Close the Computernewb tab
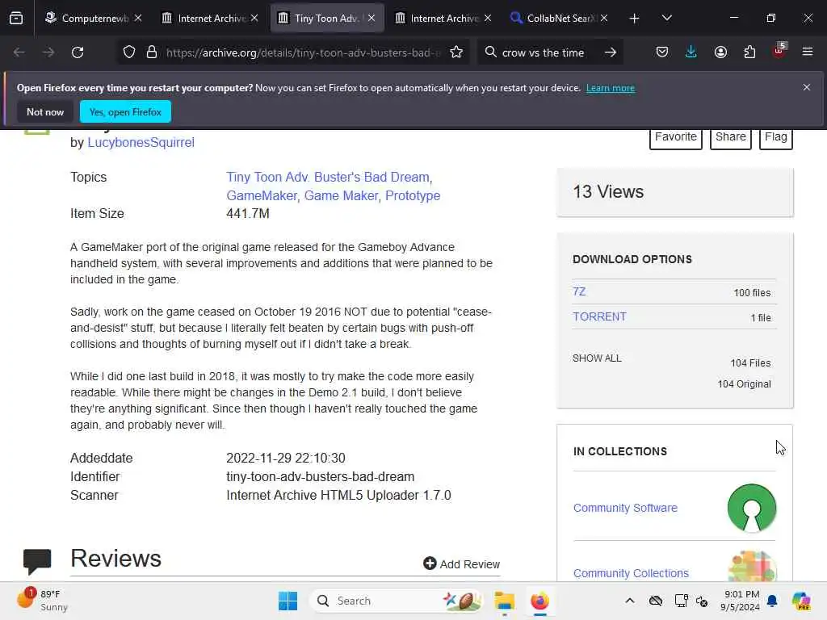This screenshot has height=620, width=827. pos(138,18)
